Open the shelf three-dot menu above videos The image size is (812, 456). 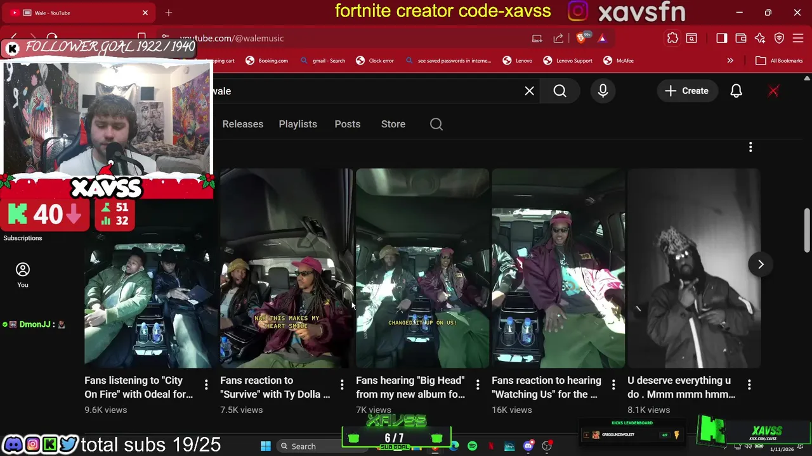click(750, 147)
